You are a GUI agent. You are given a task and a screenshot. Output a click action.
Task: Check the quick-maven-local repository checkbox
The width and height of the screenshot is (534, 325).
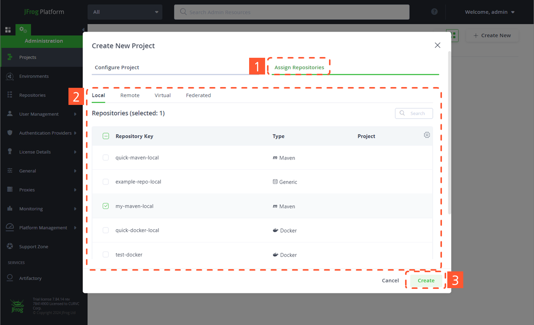click(x=106, y=157)
